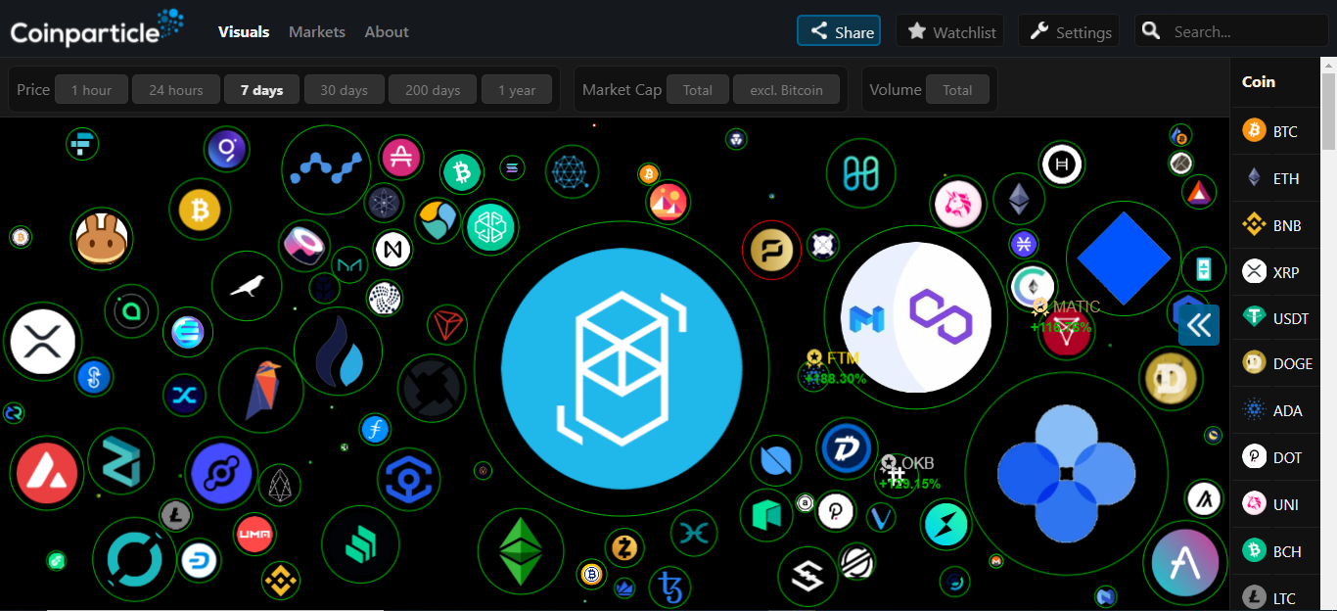Click the Bitcoin Cash green bubble
This screenshot has width=1337, height=611.
(462, 172)
